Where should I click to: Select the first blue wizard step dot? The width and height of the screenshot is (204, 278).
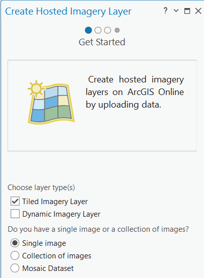(x=88, y=30)
